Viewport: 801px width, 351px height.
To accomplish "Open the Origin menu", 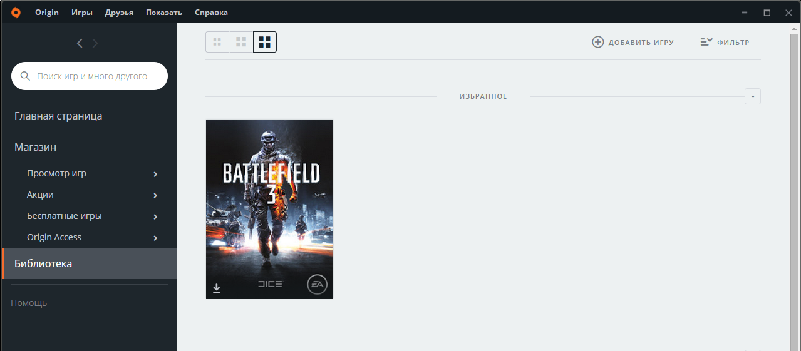I will [x=47, y=13].
